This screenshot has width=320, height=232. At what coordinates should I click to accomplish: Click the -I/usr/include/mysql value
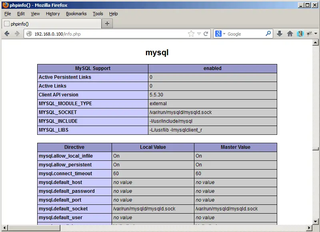coord(171,121)
